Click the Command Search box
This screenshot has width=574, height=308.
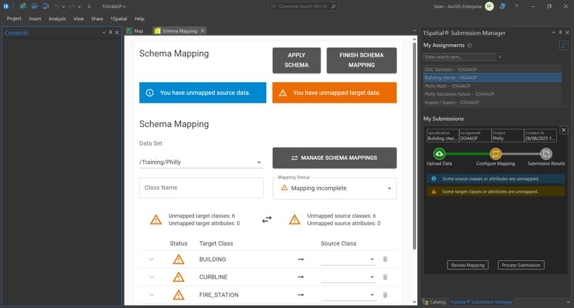click(x=303, y=6)
